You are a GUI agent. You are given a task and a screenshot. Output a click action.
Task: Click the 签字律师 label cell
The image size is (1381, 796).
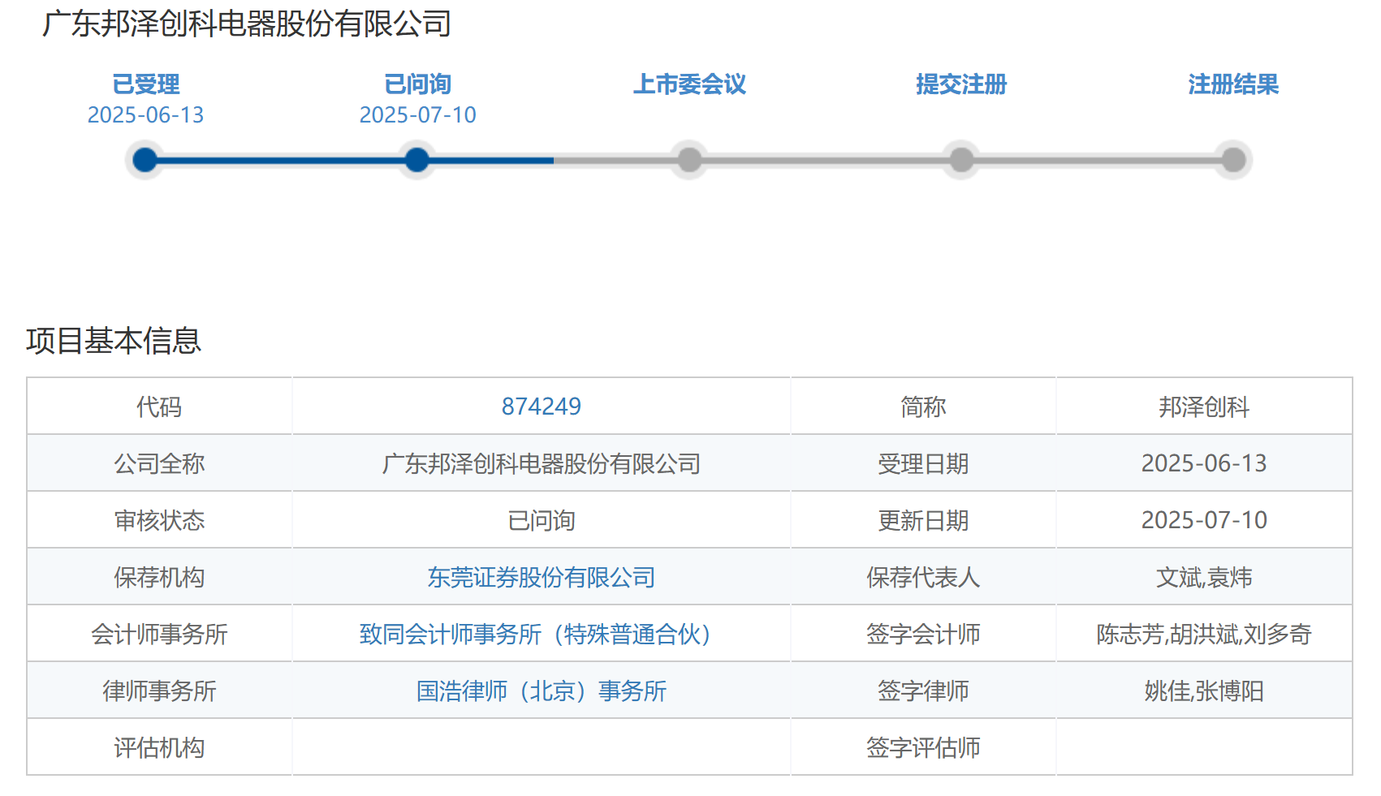tap(923, 691)
